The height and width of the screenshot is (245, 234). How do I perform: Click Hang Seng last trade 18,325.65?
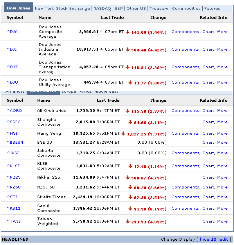click(84, 133)
